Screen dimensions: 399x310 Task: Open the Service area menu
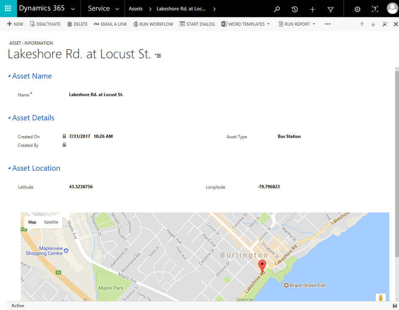[103, 8]
